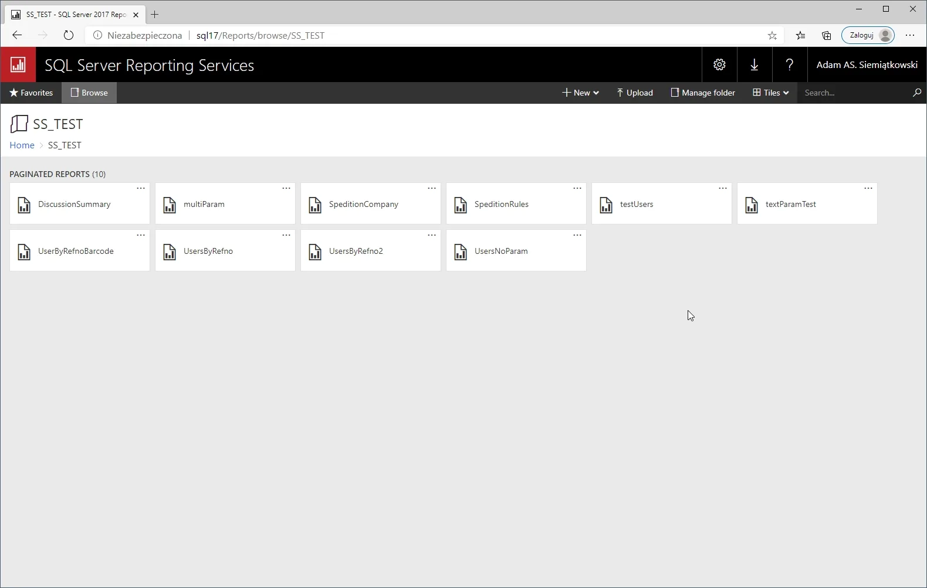The width and height of the screenshot is (927, 588).
Task: Open browser favorites list
Action: coord(800,35)
